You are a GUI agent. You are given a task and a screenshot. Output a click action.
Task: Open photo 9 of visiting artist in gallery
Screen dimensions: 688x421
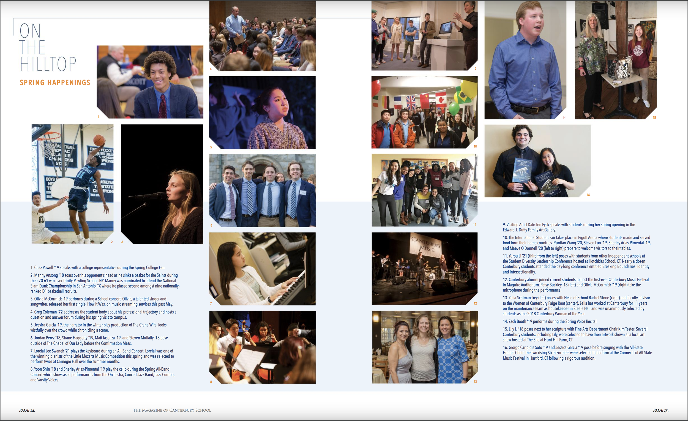424,35
